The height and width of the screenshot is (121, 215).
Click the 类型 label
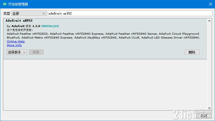click(x=7, y=13)
